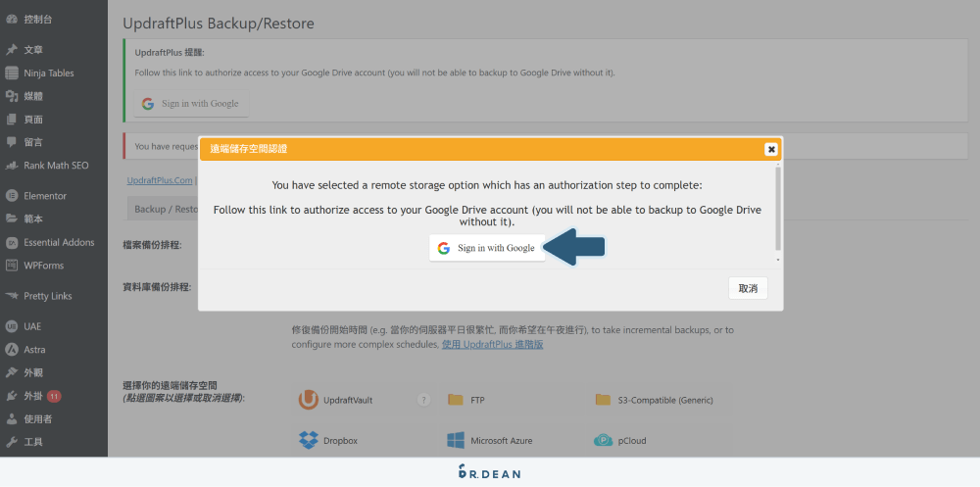Viewport: 980px width, 487px height.
Task: Click the UpdraftVault help question mark
Action: (423, 400)
